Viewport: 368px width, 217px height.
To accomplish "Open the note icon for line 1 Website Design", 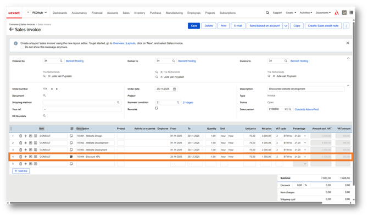I will pyautogui.click(x=71, y=136).
